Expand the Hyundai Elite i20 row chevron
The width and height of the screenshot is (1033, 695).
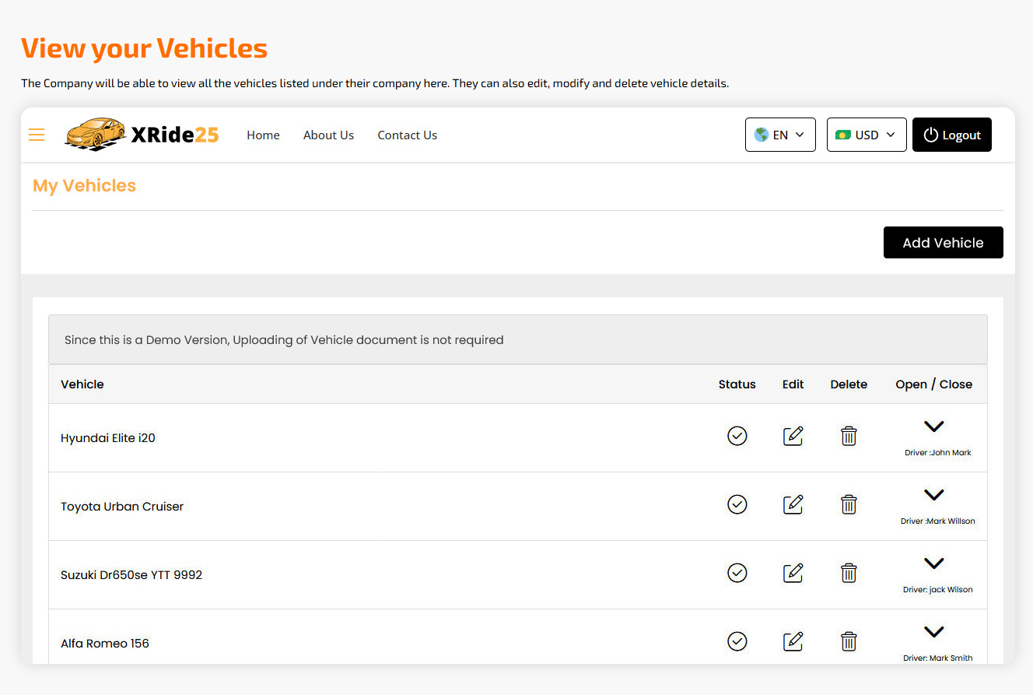(933, 426)
